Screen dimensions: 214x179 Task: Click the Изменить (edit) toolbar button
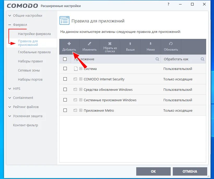point(90,47)
